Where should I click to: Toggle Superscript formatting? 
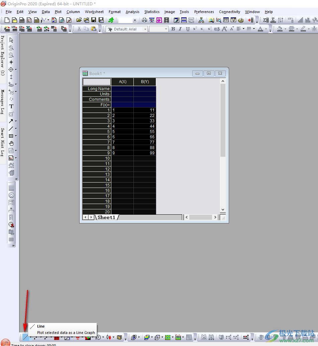(195, 29)
